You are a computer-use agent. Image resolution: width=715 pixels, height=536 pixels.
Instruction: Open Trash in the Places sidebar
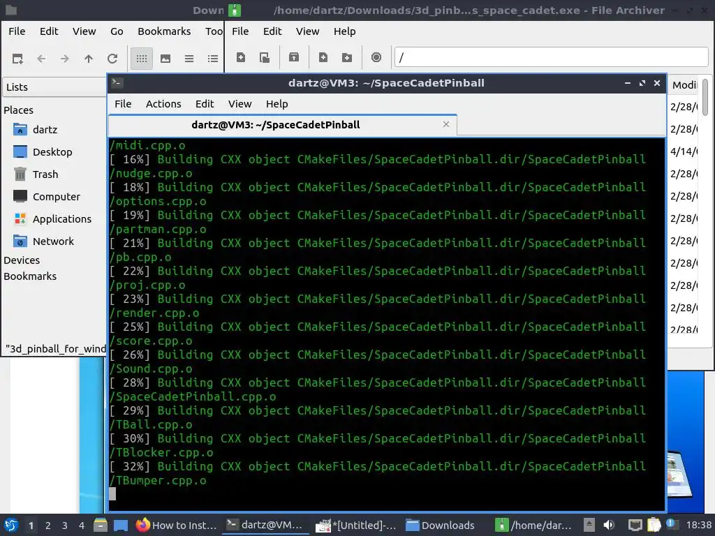click(x=45, y=174)
